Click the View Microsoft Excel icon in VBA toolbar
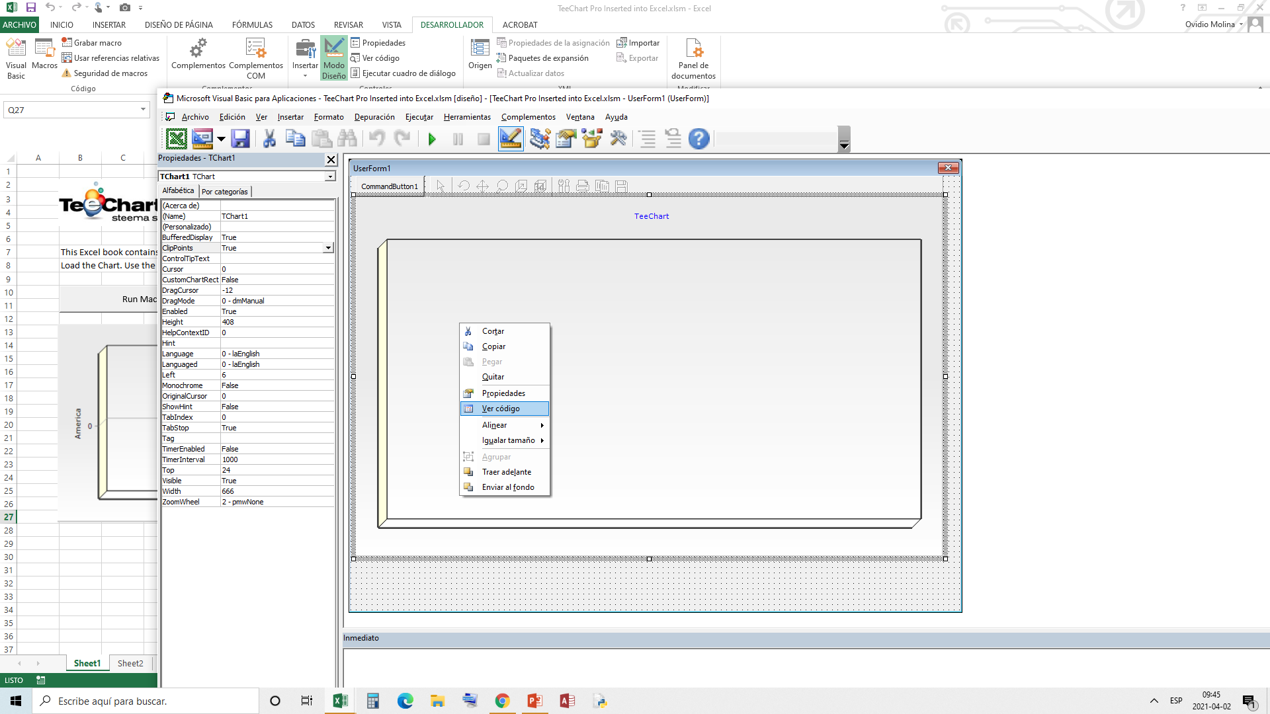This screenshot has height=714, width=1270. pos(176,139)
